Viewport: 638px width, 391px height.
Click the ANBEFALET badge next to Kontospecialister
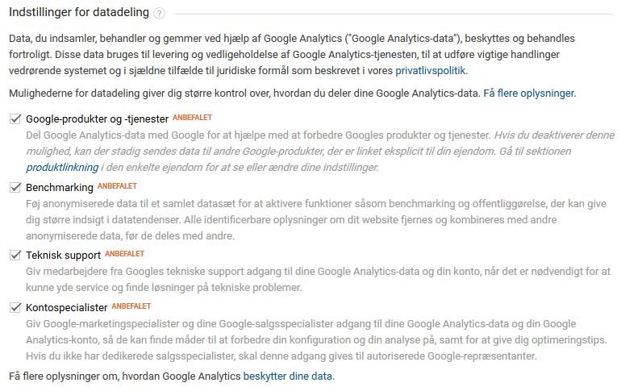131,306
